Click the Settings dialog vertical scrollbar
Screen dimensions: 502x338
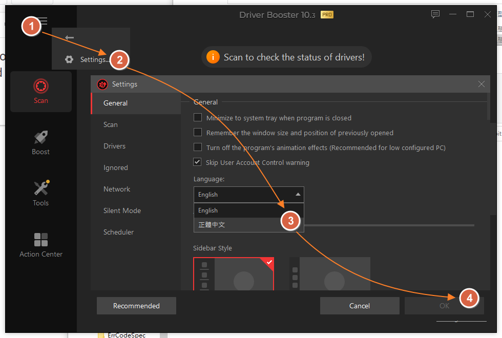tap(489, 105)
